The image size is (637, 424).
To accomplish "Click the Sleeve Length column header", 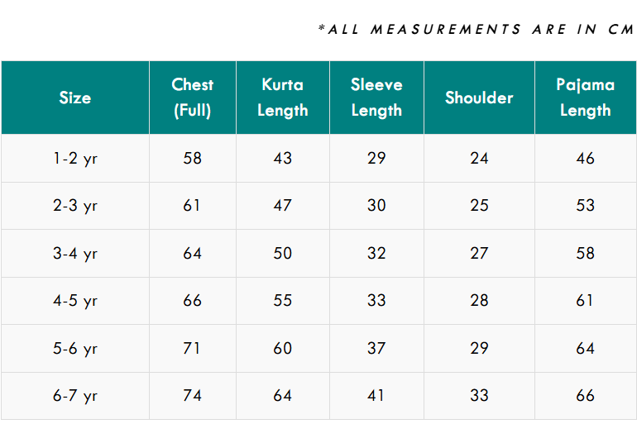I will [376, 98].
